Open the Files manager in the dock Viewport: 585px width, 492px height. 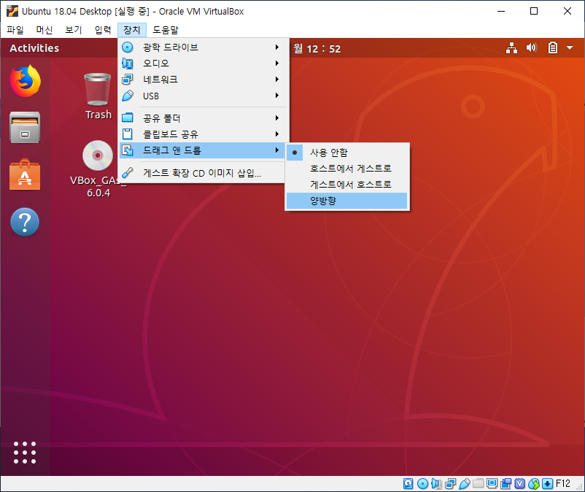coord(25,127)
